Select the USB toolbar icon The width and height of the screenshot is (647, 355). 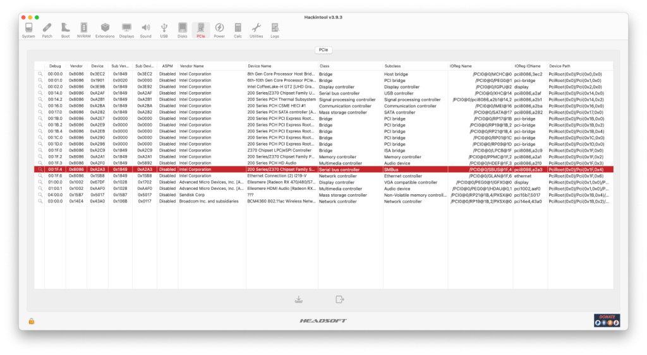pos(164,30)
